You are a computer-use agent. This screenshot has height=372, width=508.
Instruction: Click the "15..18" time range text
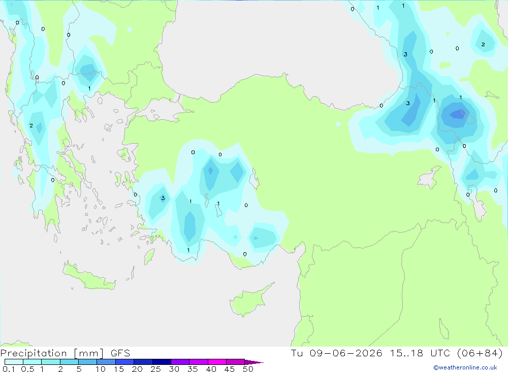[x=406, y=353]
